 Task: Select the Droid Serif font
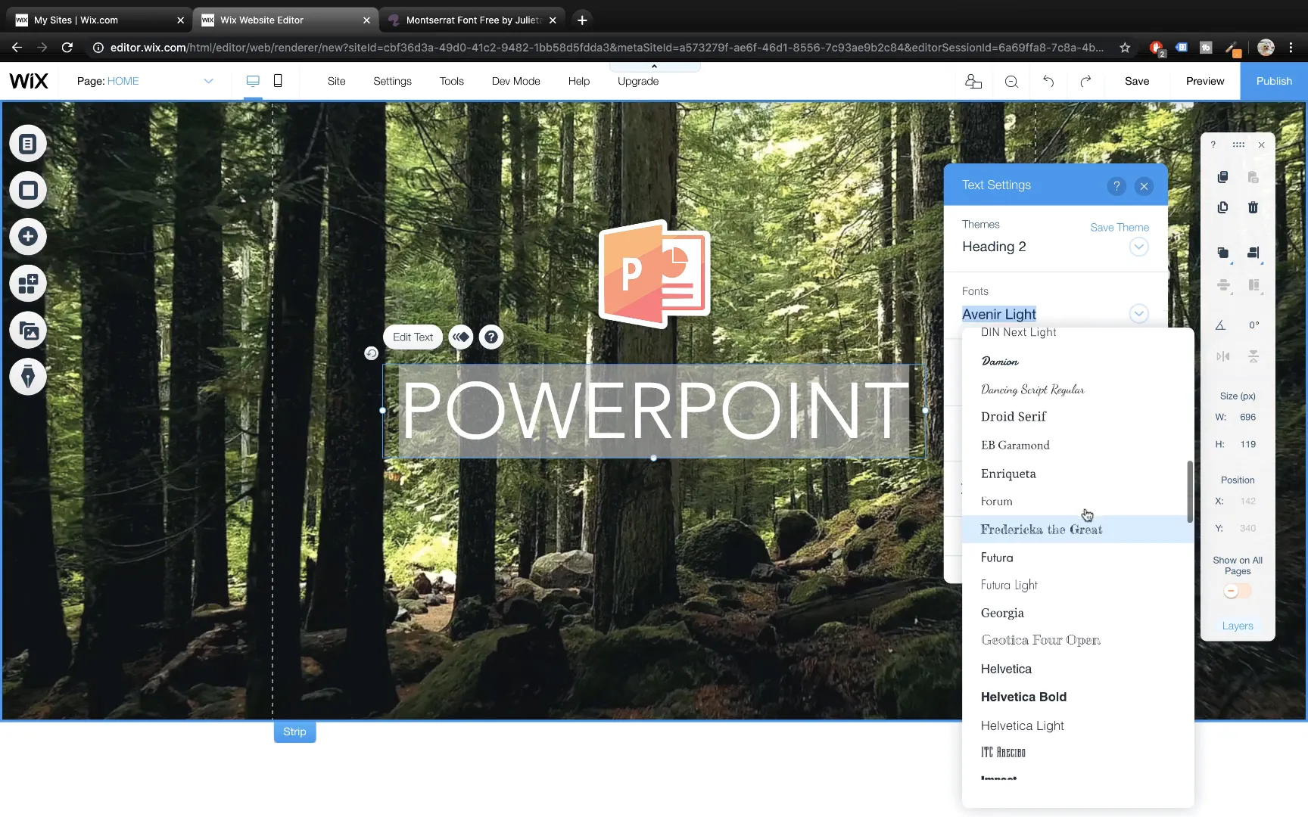(x=1078, y=417)
